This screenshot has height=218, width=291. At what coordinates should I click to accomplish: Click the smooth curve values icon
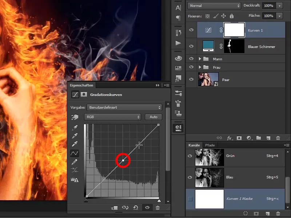tap(75, 170)
